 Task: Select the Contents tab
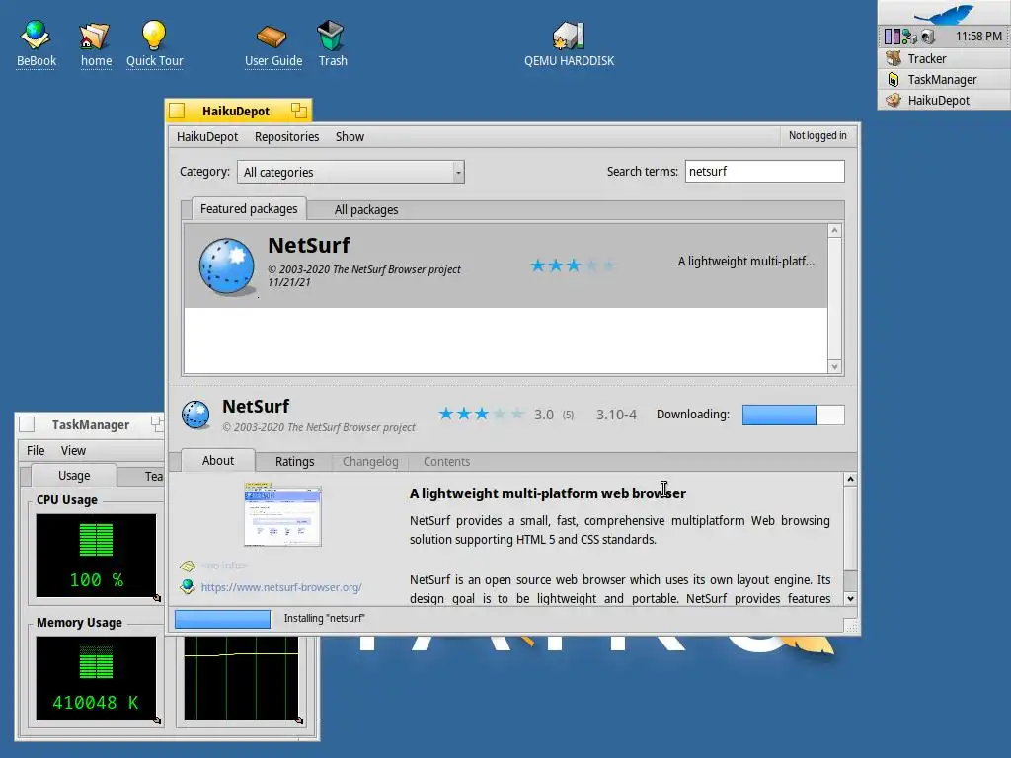click(446, 462)
